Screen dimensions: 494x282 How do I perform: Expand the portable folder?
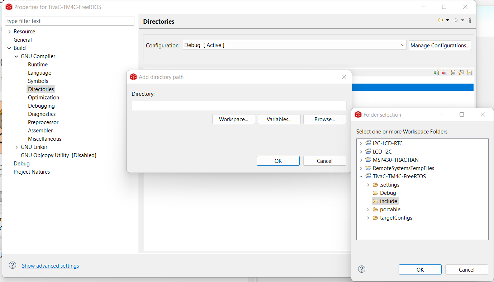pos(368,210)
